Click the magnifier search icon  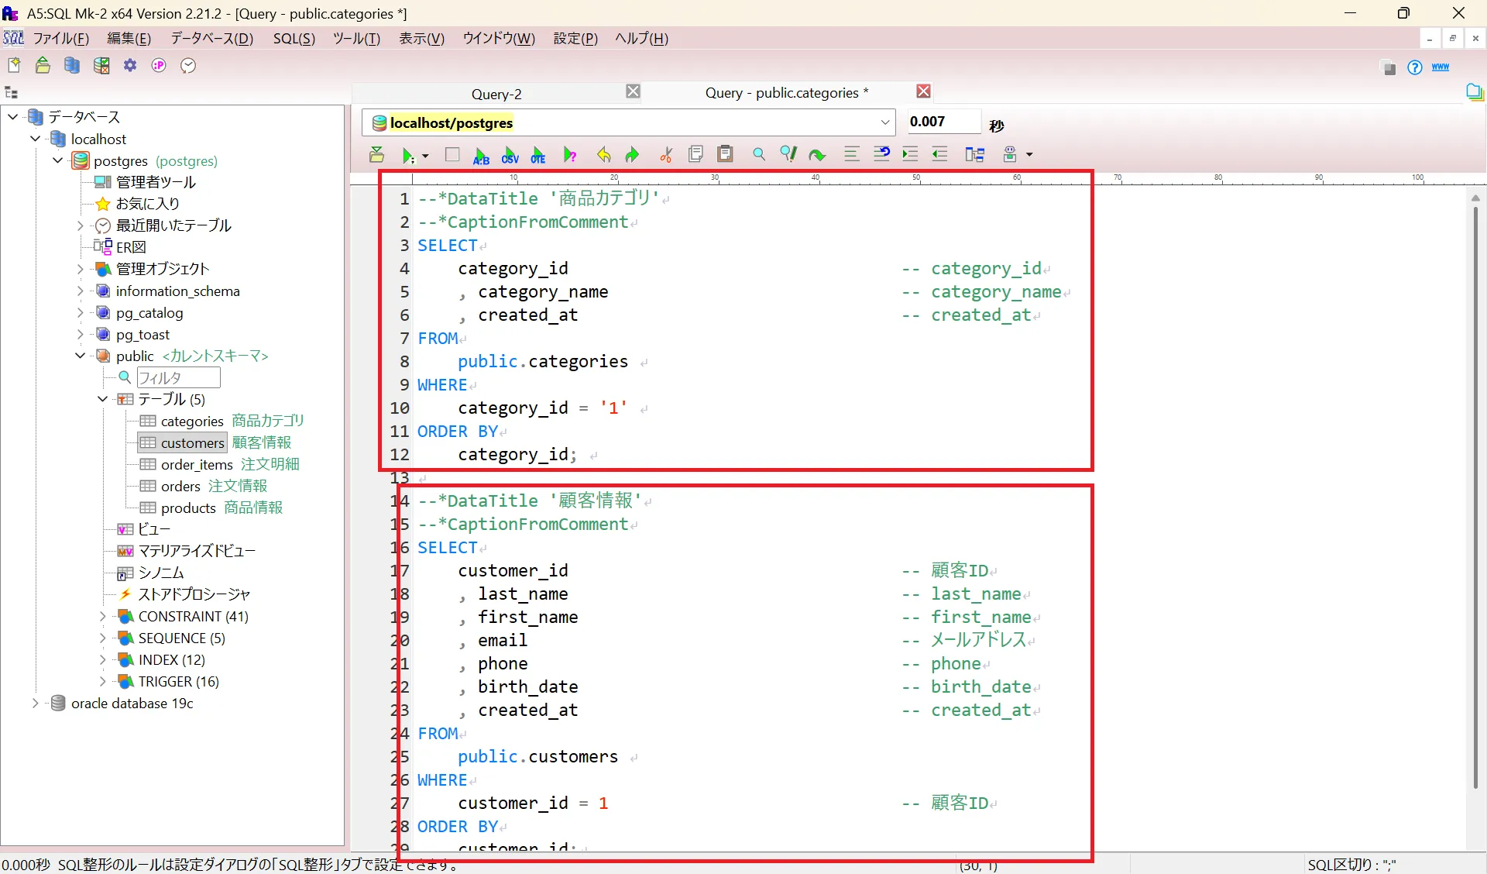pos(759,154)
